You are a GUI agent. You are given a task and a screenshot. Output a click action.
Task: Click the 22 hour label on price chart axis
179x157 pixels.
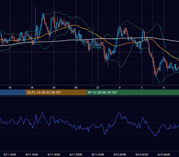point(98,88)
